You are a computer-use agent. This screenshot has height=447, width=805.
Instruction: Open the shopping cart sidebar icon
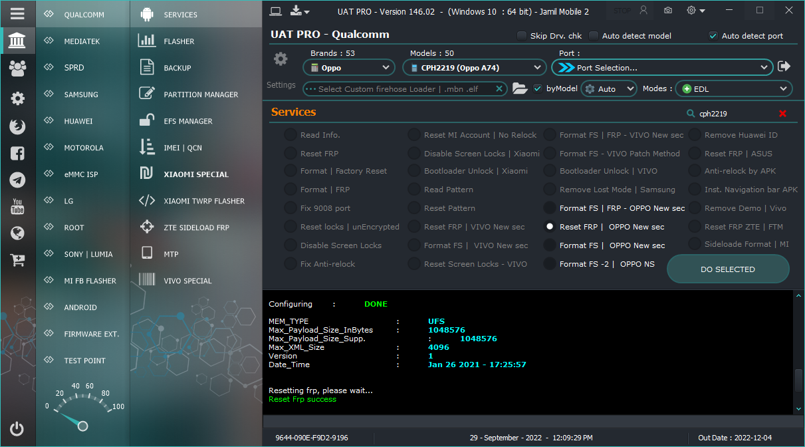[17, 259]
